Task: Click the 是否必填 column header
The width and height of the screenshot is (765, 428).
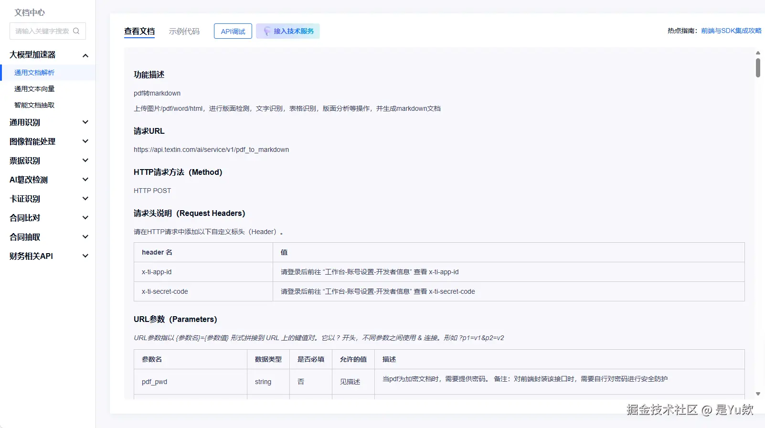Action: click(x=311, y=359)
